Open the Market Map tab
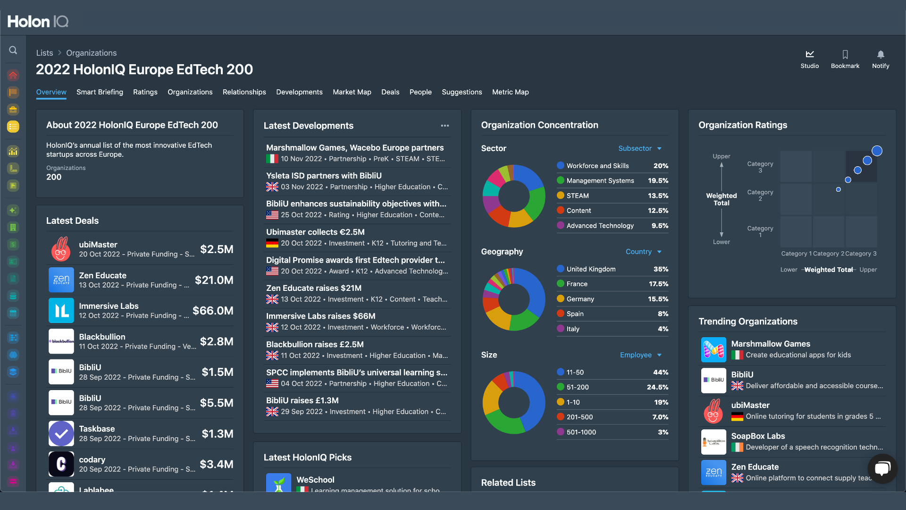 pos(352,92)
